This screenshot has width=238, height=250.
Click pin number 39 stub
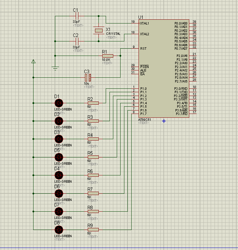pos(193,23)
